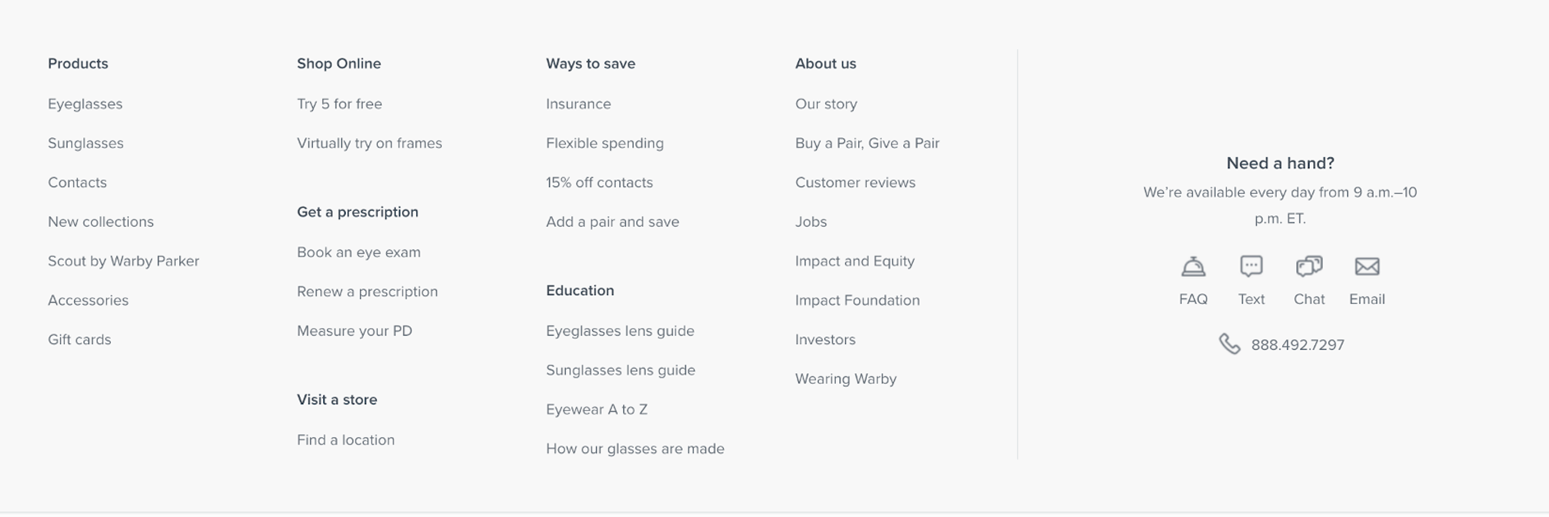
Task: Call 888.492.7297
Action: tap(1297, 344)
